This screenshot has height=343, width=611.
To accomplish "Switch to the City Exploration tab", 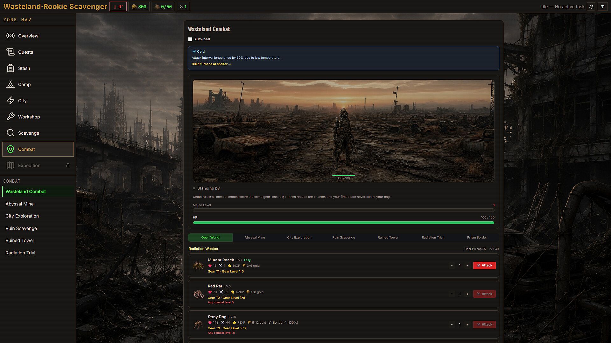I will [299, 238].
